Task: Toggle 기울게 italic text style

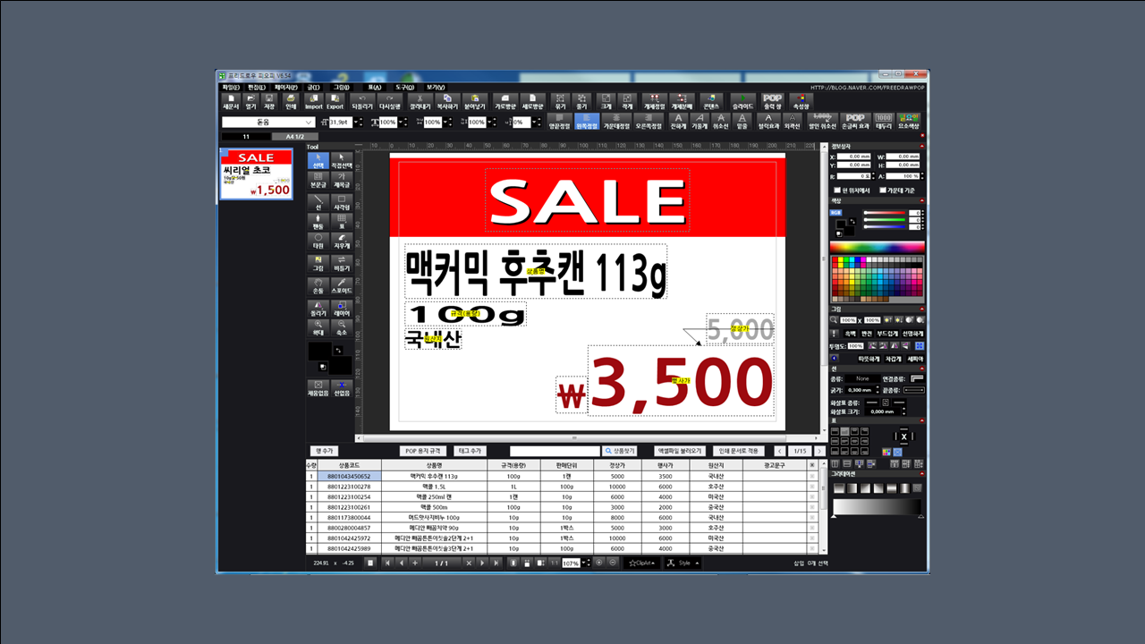Action: tap(699, 121)
